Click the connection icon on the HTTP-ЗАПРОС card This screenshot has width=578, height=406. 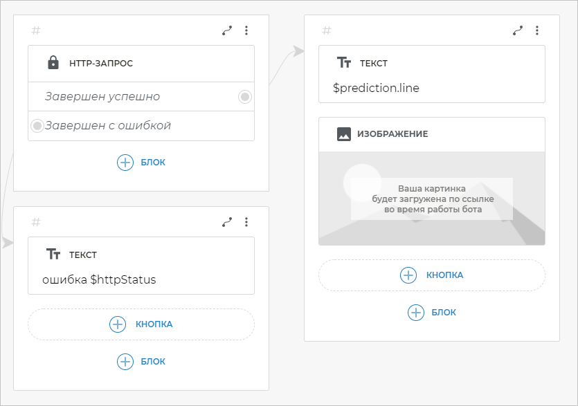(x=227, y=30)
